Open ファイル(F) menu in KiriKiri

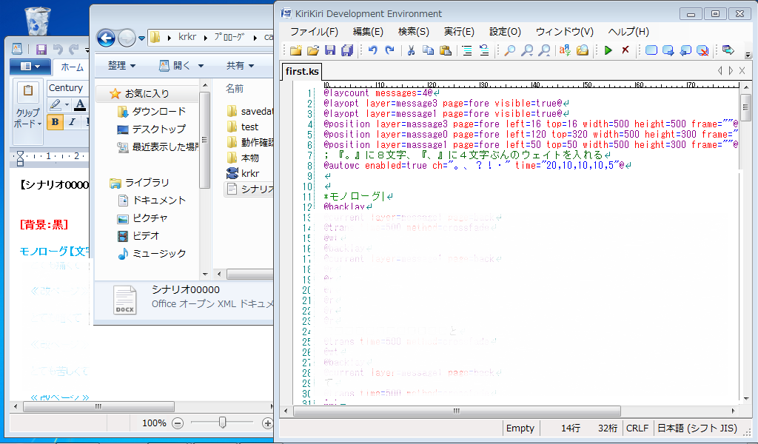pos(314,32)
